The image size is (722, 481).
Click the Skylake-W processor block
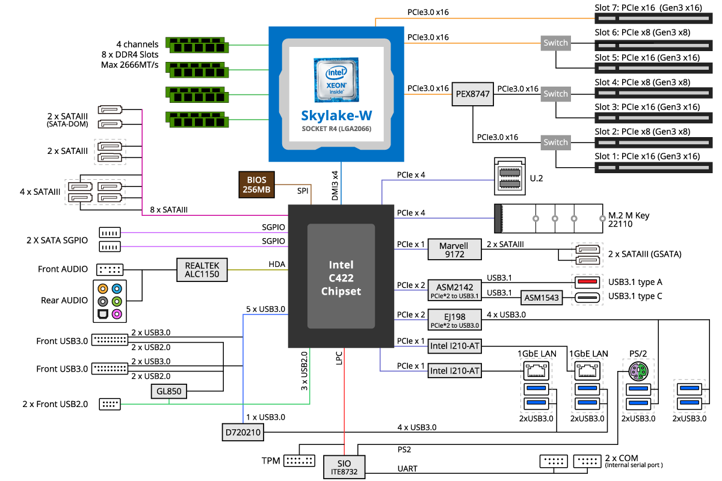tap(336, 115)
